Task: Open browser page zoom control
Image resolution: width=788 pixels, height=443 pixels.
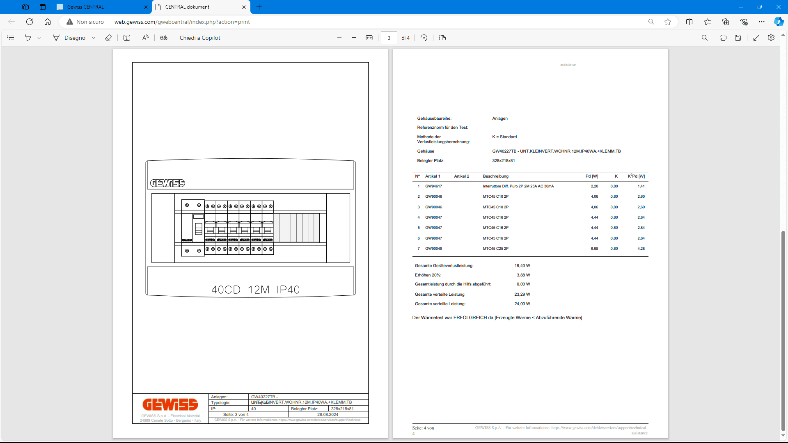Action: tap(651, 22)
